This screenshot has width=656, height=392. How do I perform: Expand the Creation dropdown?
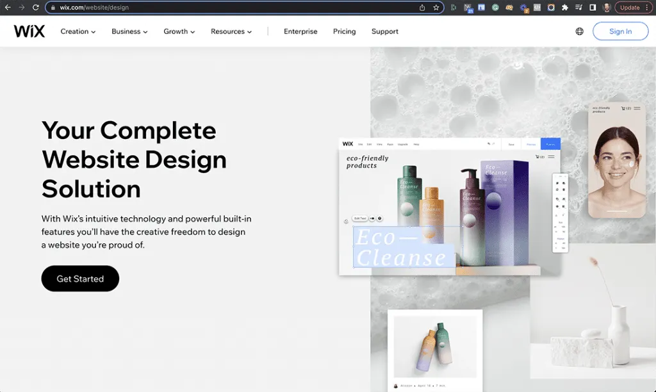[x=77, y=31]
